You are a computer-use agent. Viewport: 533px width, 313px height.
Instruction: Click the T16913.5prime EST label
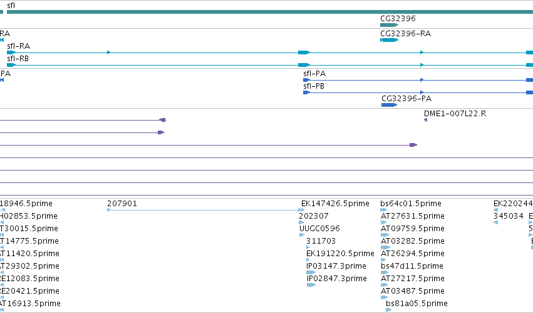point(31,304)
